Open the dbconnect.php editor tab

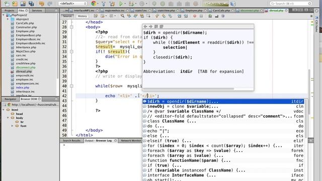click(x=250, y=11)
